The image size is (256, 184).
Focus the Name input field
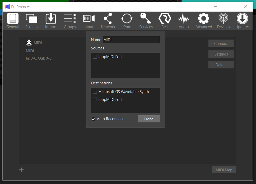click(x=131, y=40)
